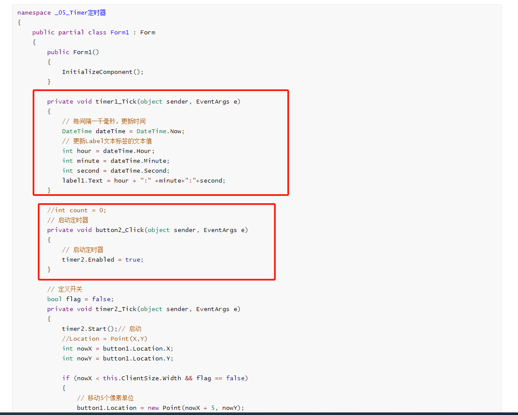
Task: Click the DateTime dateTime = DateTime.Now line
Action: pyautogui.click(x=123, y=131)
